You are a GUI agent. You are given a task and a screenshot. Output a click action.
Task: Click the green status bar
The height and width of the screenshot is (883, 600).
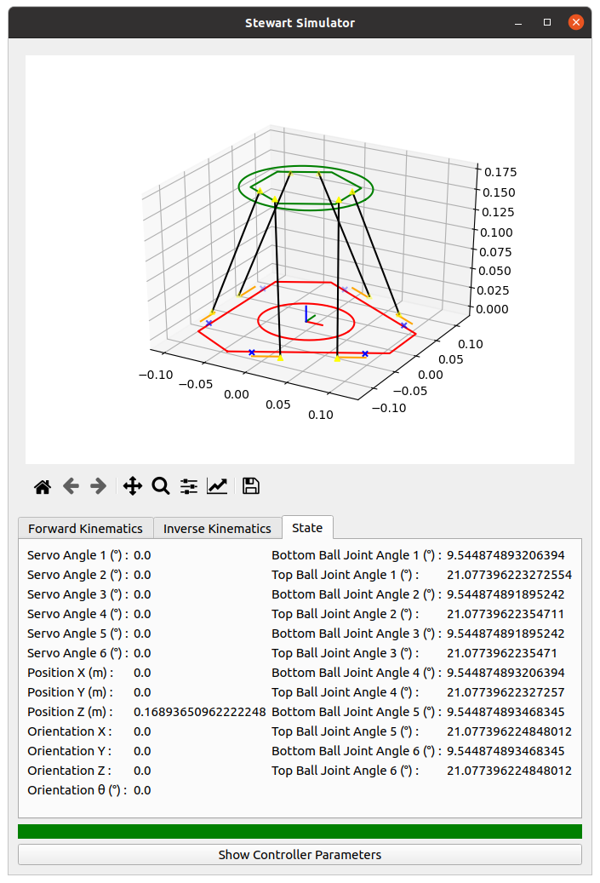point(300,832)
